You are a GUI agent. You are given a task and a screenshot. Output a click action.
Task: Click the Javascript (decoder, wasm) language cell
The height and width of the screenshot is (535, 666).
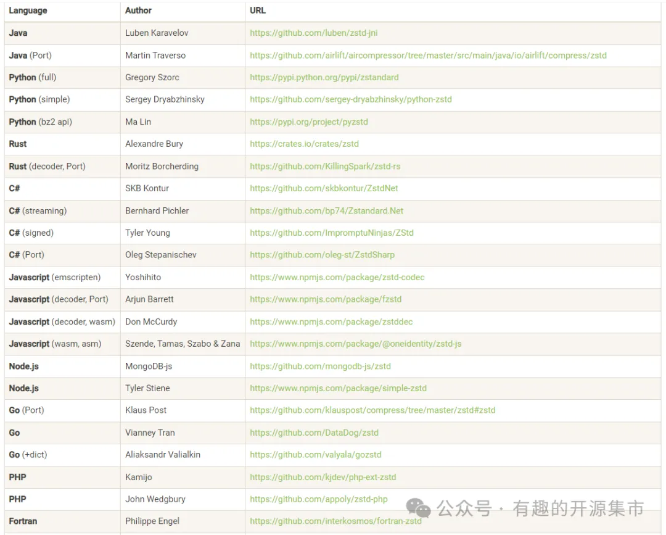click(x=62, y=321)
